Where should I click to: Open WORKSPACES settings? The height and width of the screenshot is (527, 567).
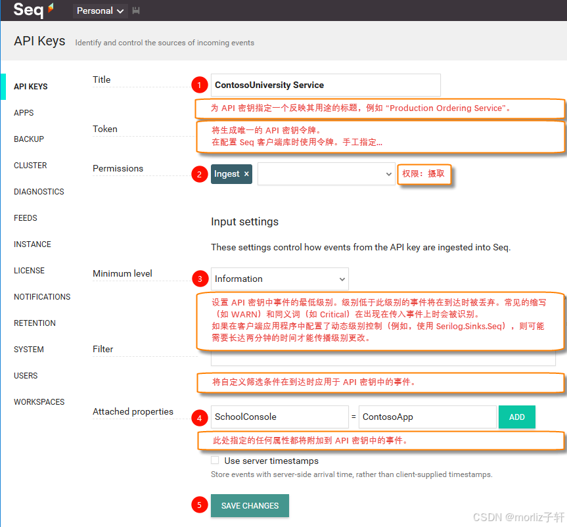39,402
